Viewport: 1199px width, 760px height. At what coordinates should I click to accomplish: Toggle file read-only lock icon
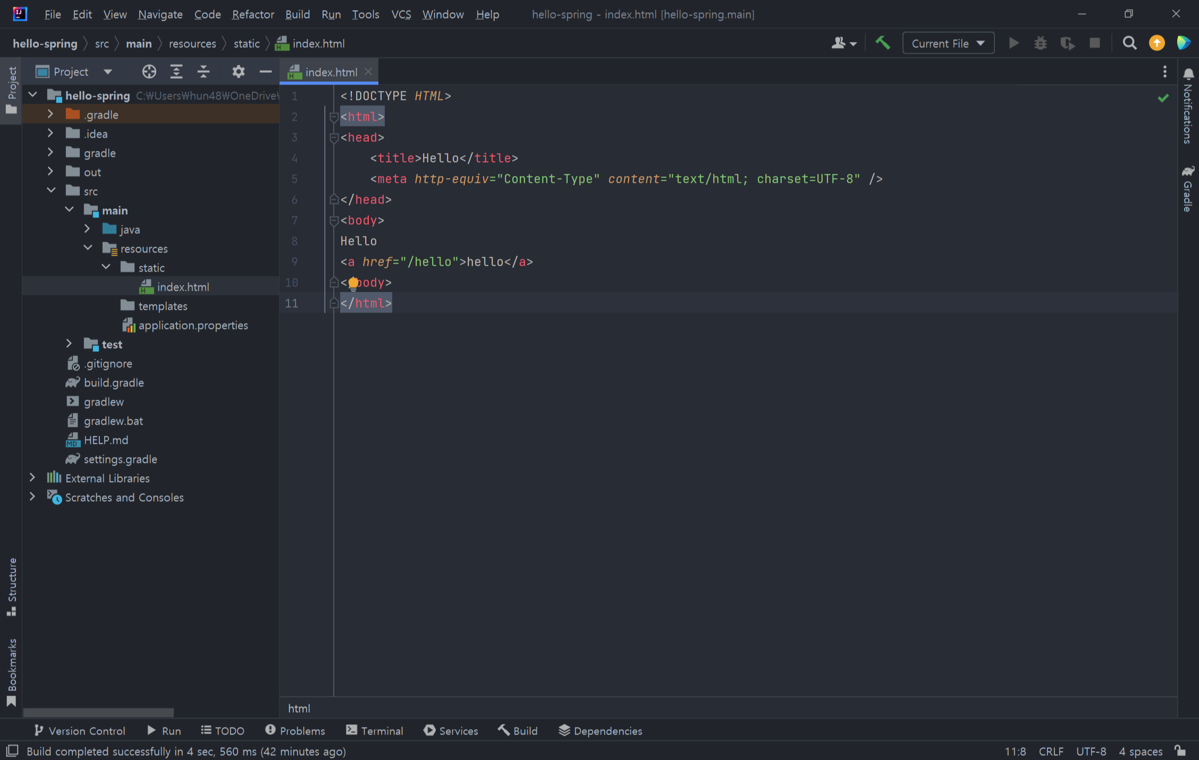click(1180, 751)
